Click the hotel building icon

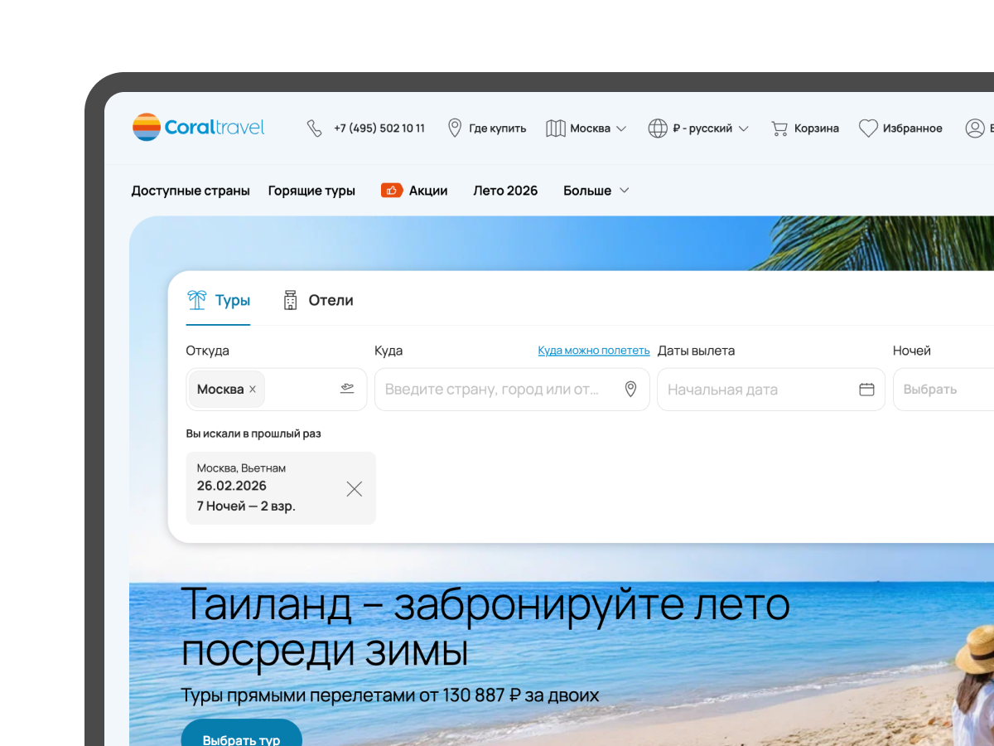290,300
